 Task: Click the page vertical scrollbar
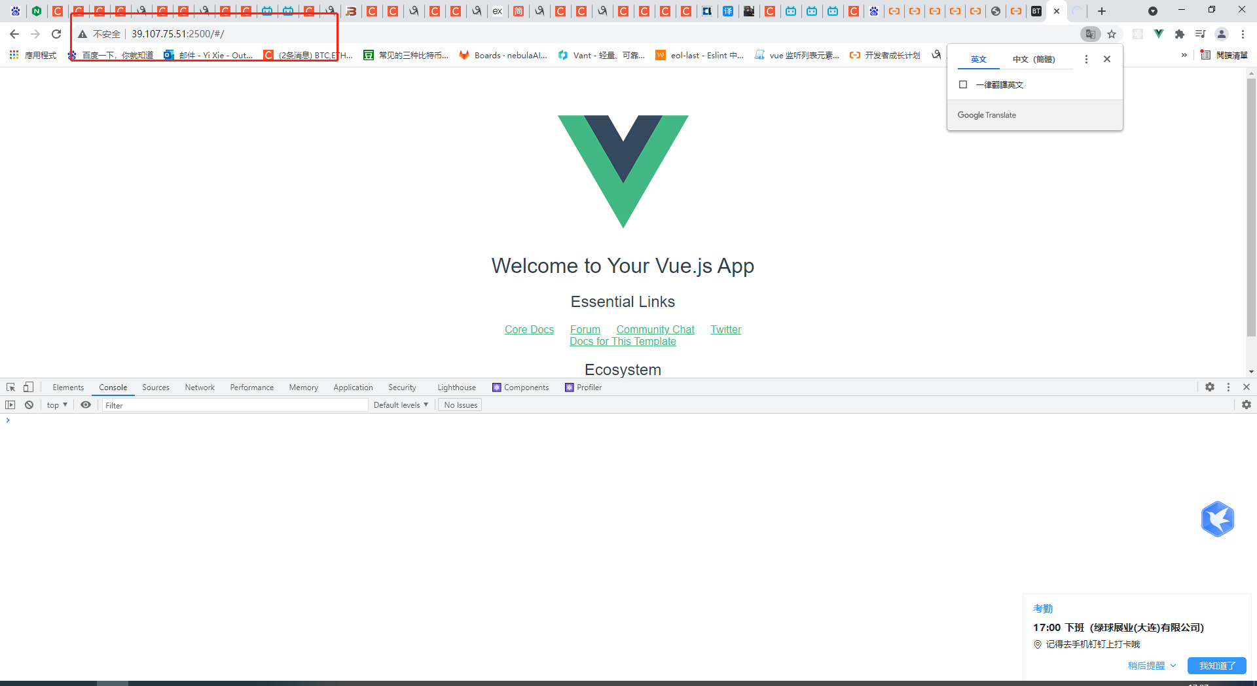[x=1251, y=206]
